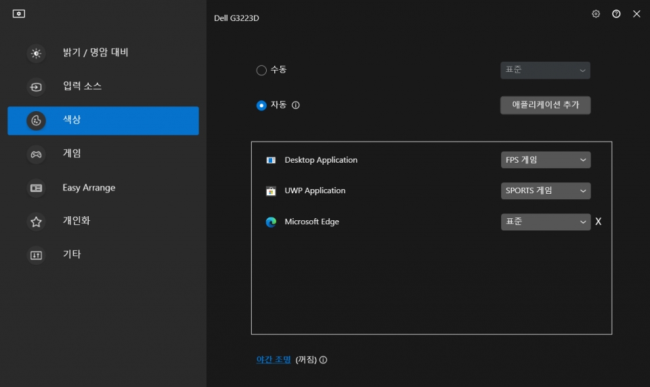Click the Microsoft Edge icon
This screenshot has width=650, height=387.
pyautogui.click(x=271, y=222)
